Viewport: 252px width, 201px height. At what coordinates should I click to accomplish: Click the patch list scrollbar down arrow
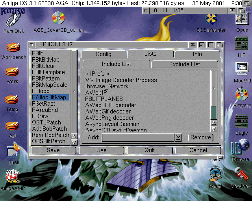pyautogui.click(x=74, y=143)
